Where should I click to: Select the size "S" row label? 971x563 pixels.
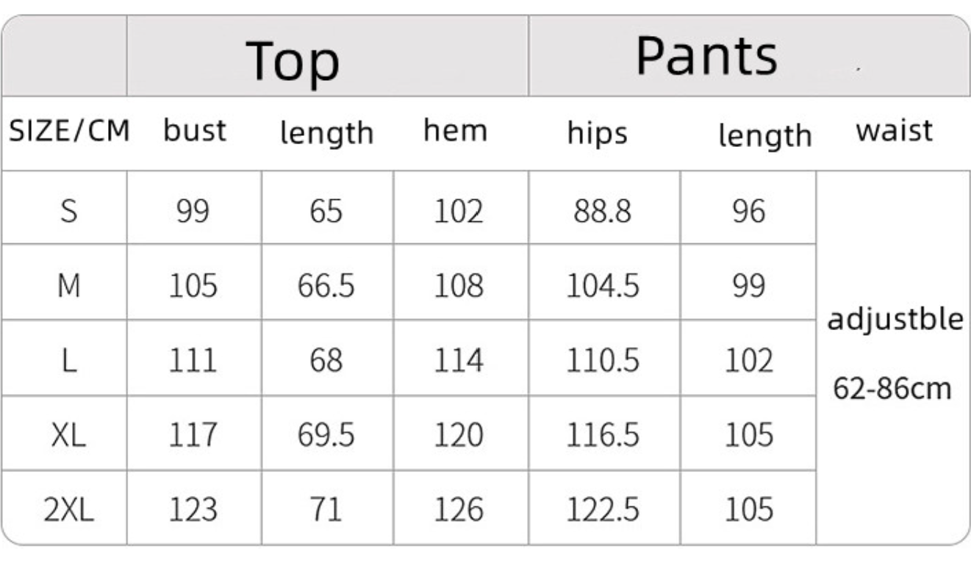[x=68, y=212]
